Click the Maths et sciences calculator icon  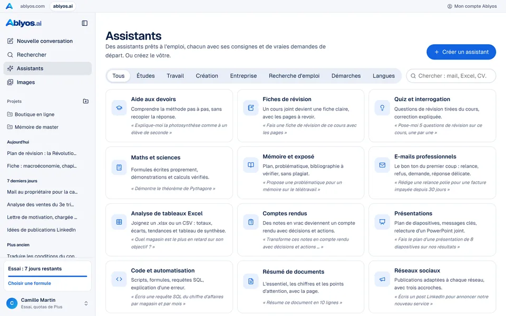click(119, 167)
